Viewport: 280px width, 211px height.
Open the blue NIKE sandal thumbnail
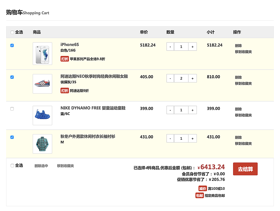tap(42, 115)
